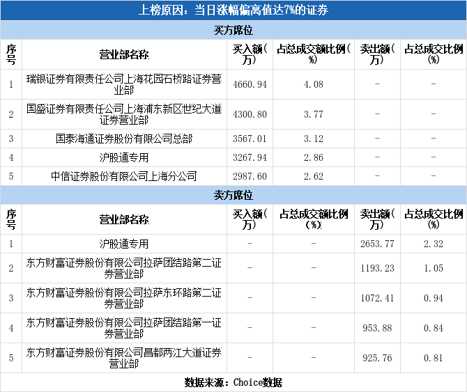Viewport: 467px width, 392px height.
Task: Click the sell ratio 0.81
Action: click(434, 358)
